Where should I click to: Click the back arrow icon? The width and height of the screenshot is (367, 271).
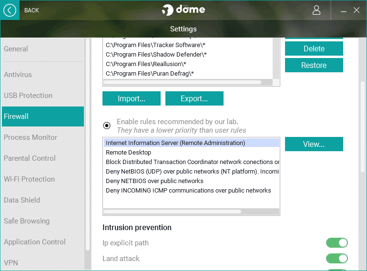pyautogui.click(x=10, y=10)
